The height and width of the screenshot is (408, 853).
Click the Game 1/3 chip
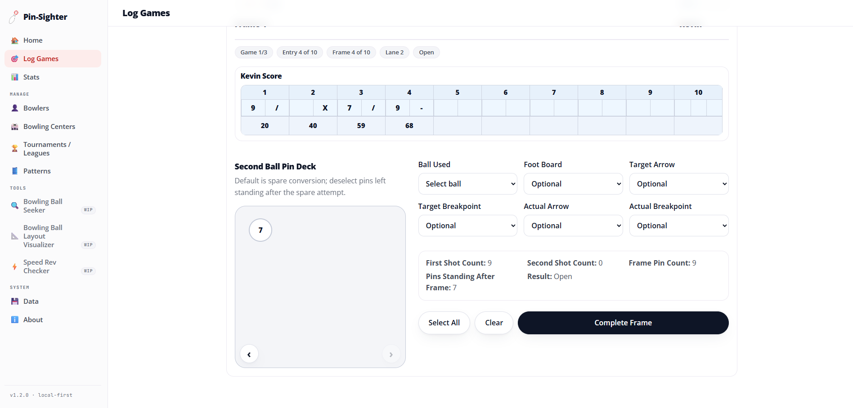pos(254,53)
